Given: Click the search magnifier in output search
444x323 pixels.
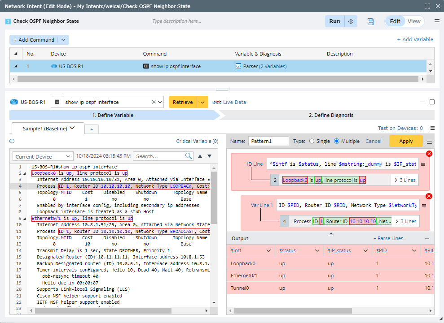Looking at the screenshot, I should click(189, 156).
